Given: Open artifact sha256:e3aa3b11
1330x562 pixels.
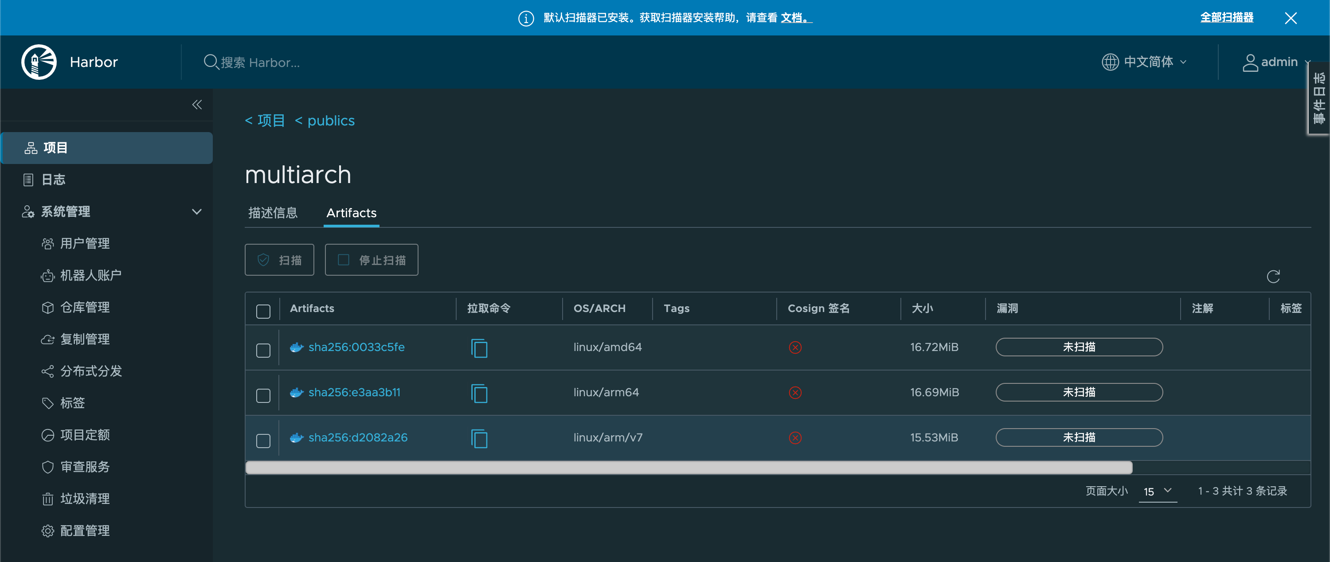Looking at the screenshot, I should coord(354,393).
